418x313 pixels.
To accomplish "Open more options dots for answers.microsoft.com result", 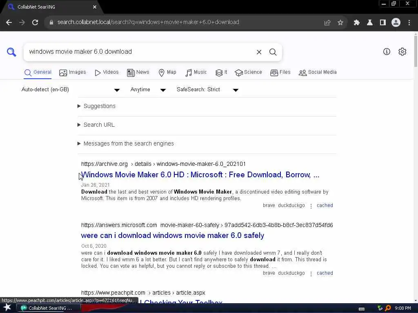I will click(311, 273).
